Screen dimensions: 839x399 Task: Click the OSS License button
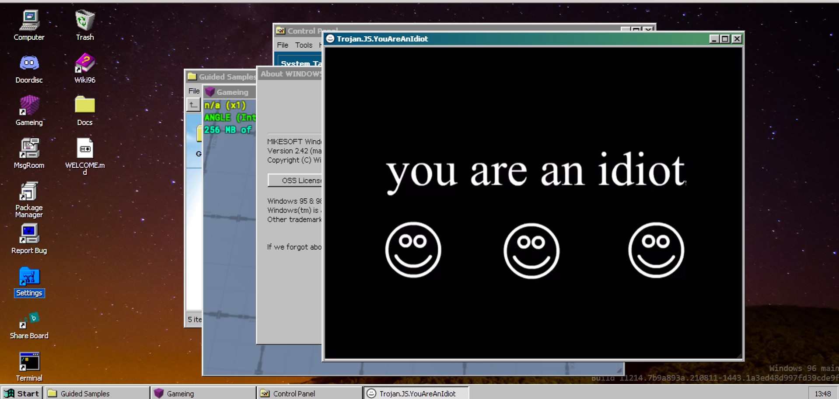296,180
